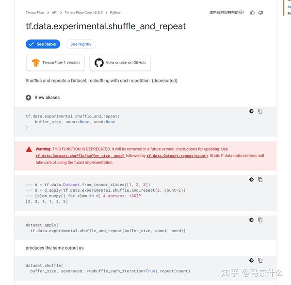The width and height of the screenshot is (291, 285).
Task: Click the thumbs down not helpful icon
Action: tap(261, 13)
